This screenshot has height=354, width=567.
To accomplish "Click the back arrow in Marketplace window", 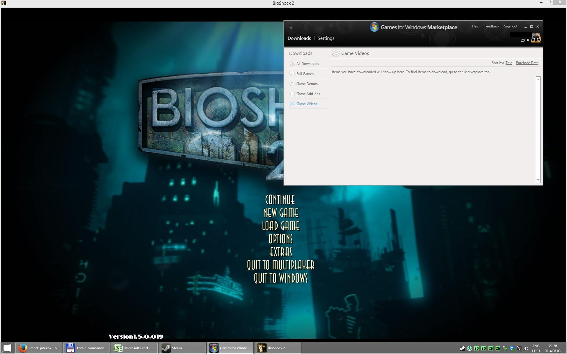I will [291, 27].
